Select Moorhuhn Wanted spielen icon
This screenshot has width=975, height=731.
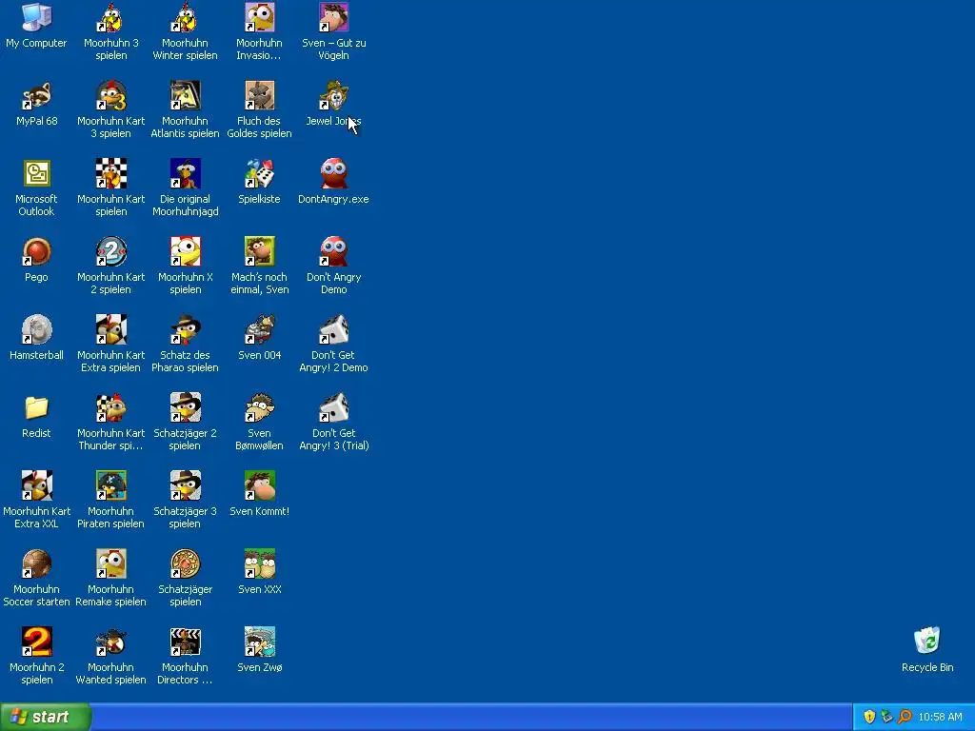coord(110,642)
